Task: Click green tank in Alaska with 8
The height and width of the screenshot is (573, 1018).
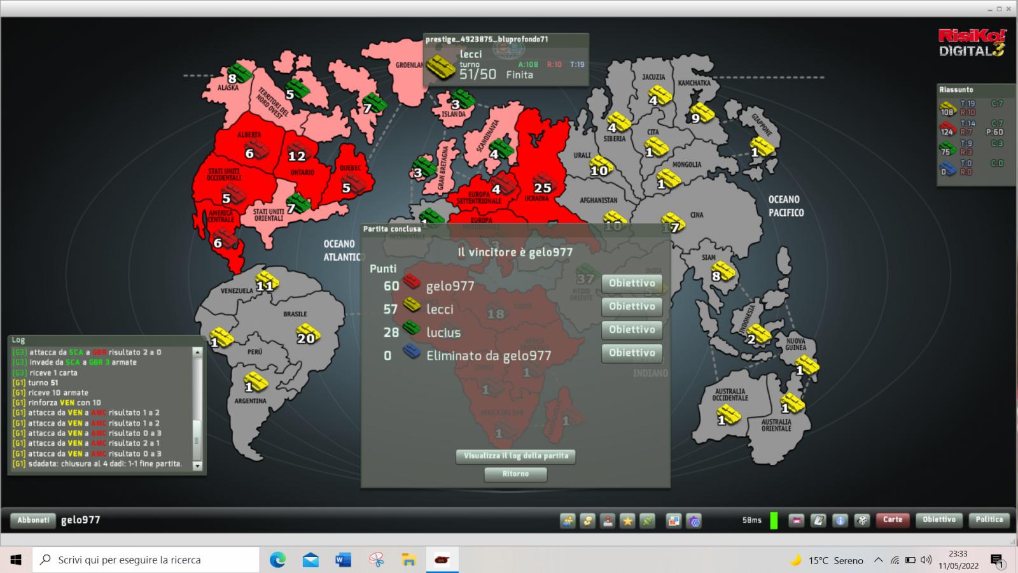Action: pos(239,74)
